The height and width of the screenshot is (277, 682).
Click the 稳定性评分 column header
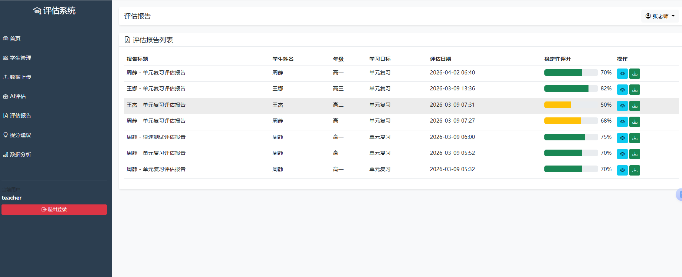pos(558,59)
